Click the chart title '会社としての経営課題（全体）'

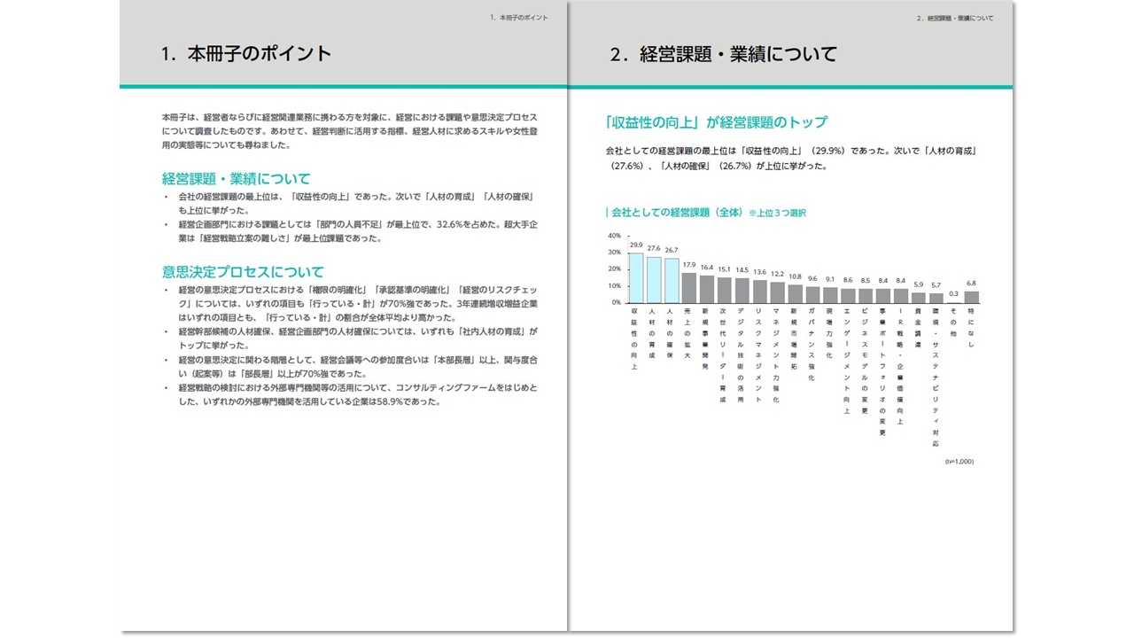tap(677, 213)
